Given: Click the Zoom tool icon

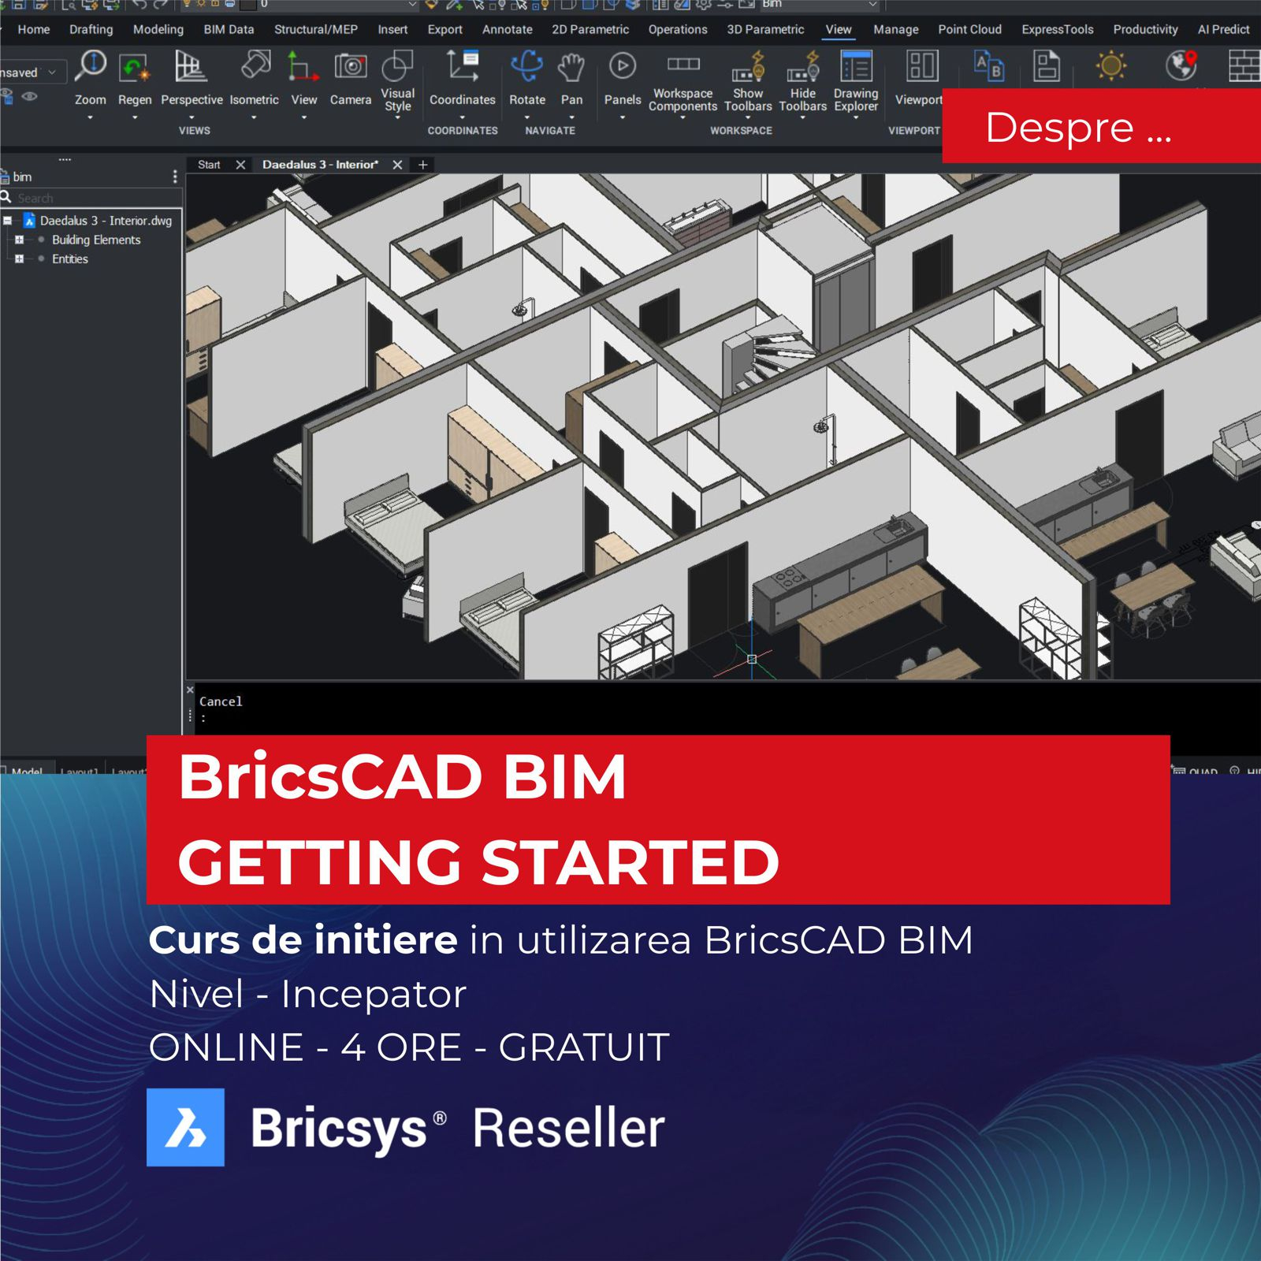Looking at the screenshot, I should click(x=91, y=67).
